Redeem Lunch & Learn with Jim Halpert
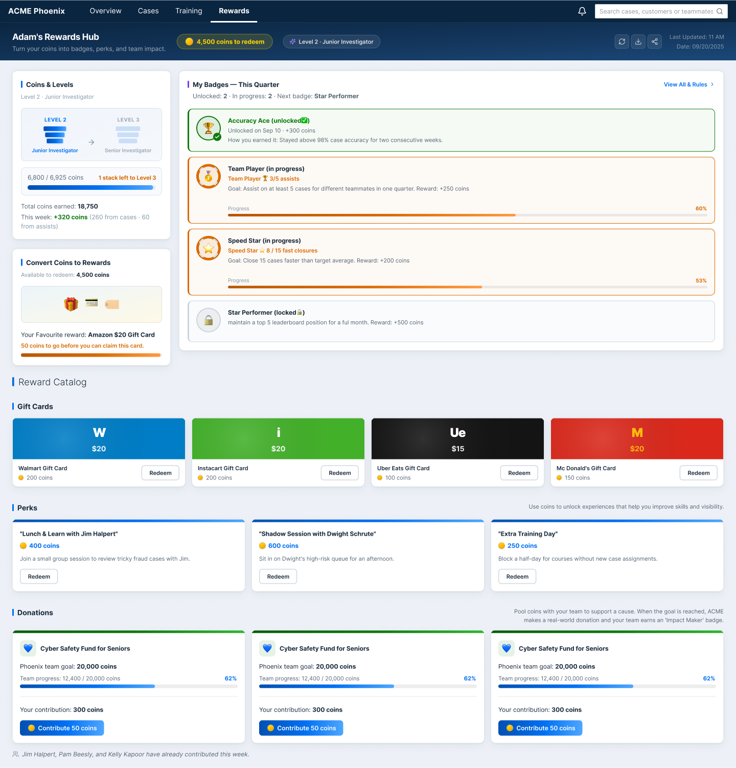The height and width of the screenshot is (768, 736). 39,577
